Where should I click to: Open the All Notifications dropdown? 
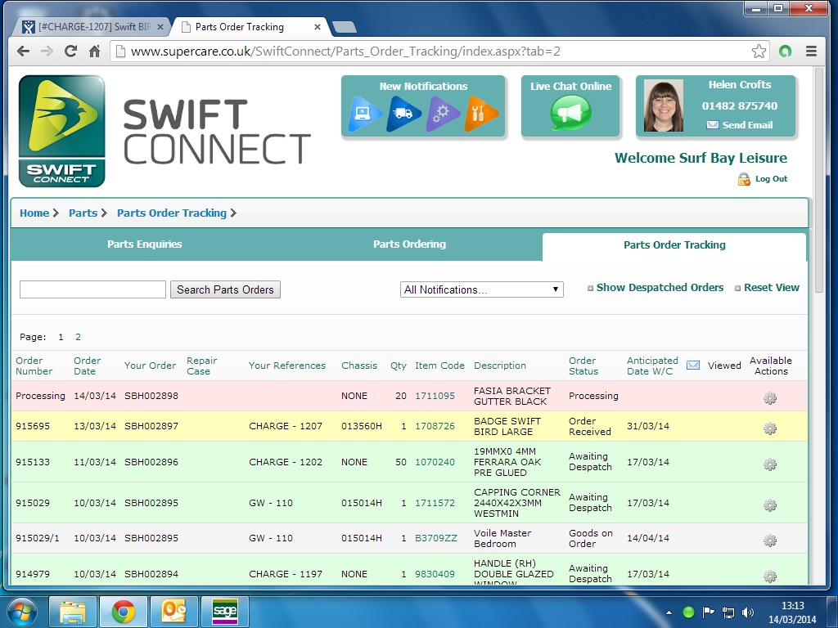[481, 289]
